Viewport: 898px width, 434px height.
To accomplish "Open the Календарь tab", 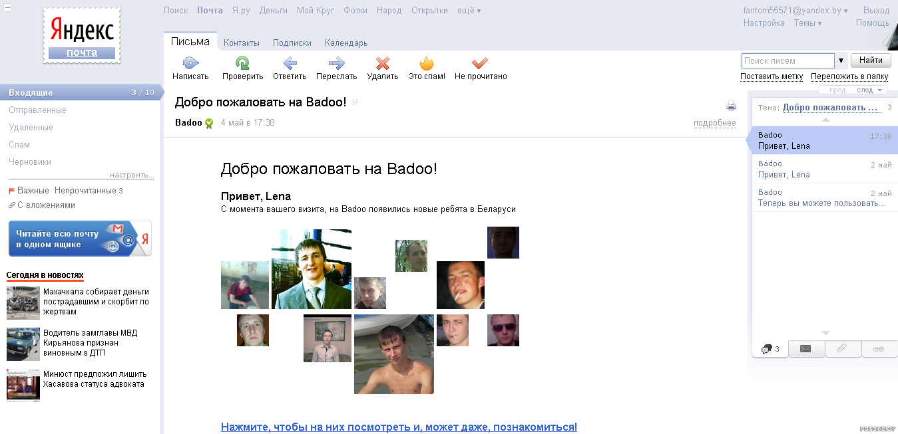I will coord(346,43).
